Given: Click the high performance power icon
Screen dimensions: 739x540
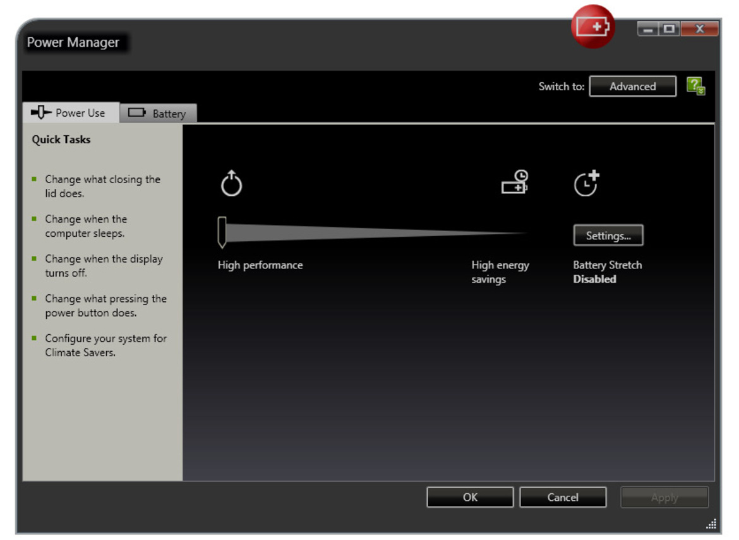Looking at the screenshot, I should 231,183.
